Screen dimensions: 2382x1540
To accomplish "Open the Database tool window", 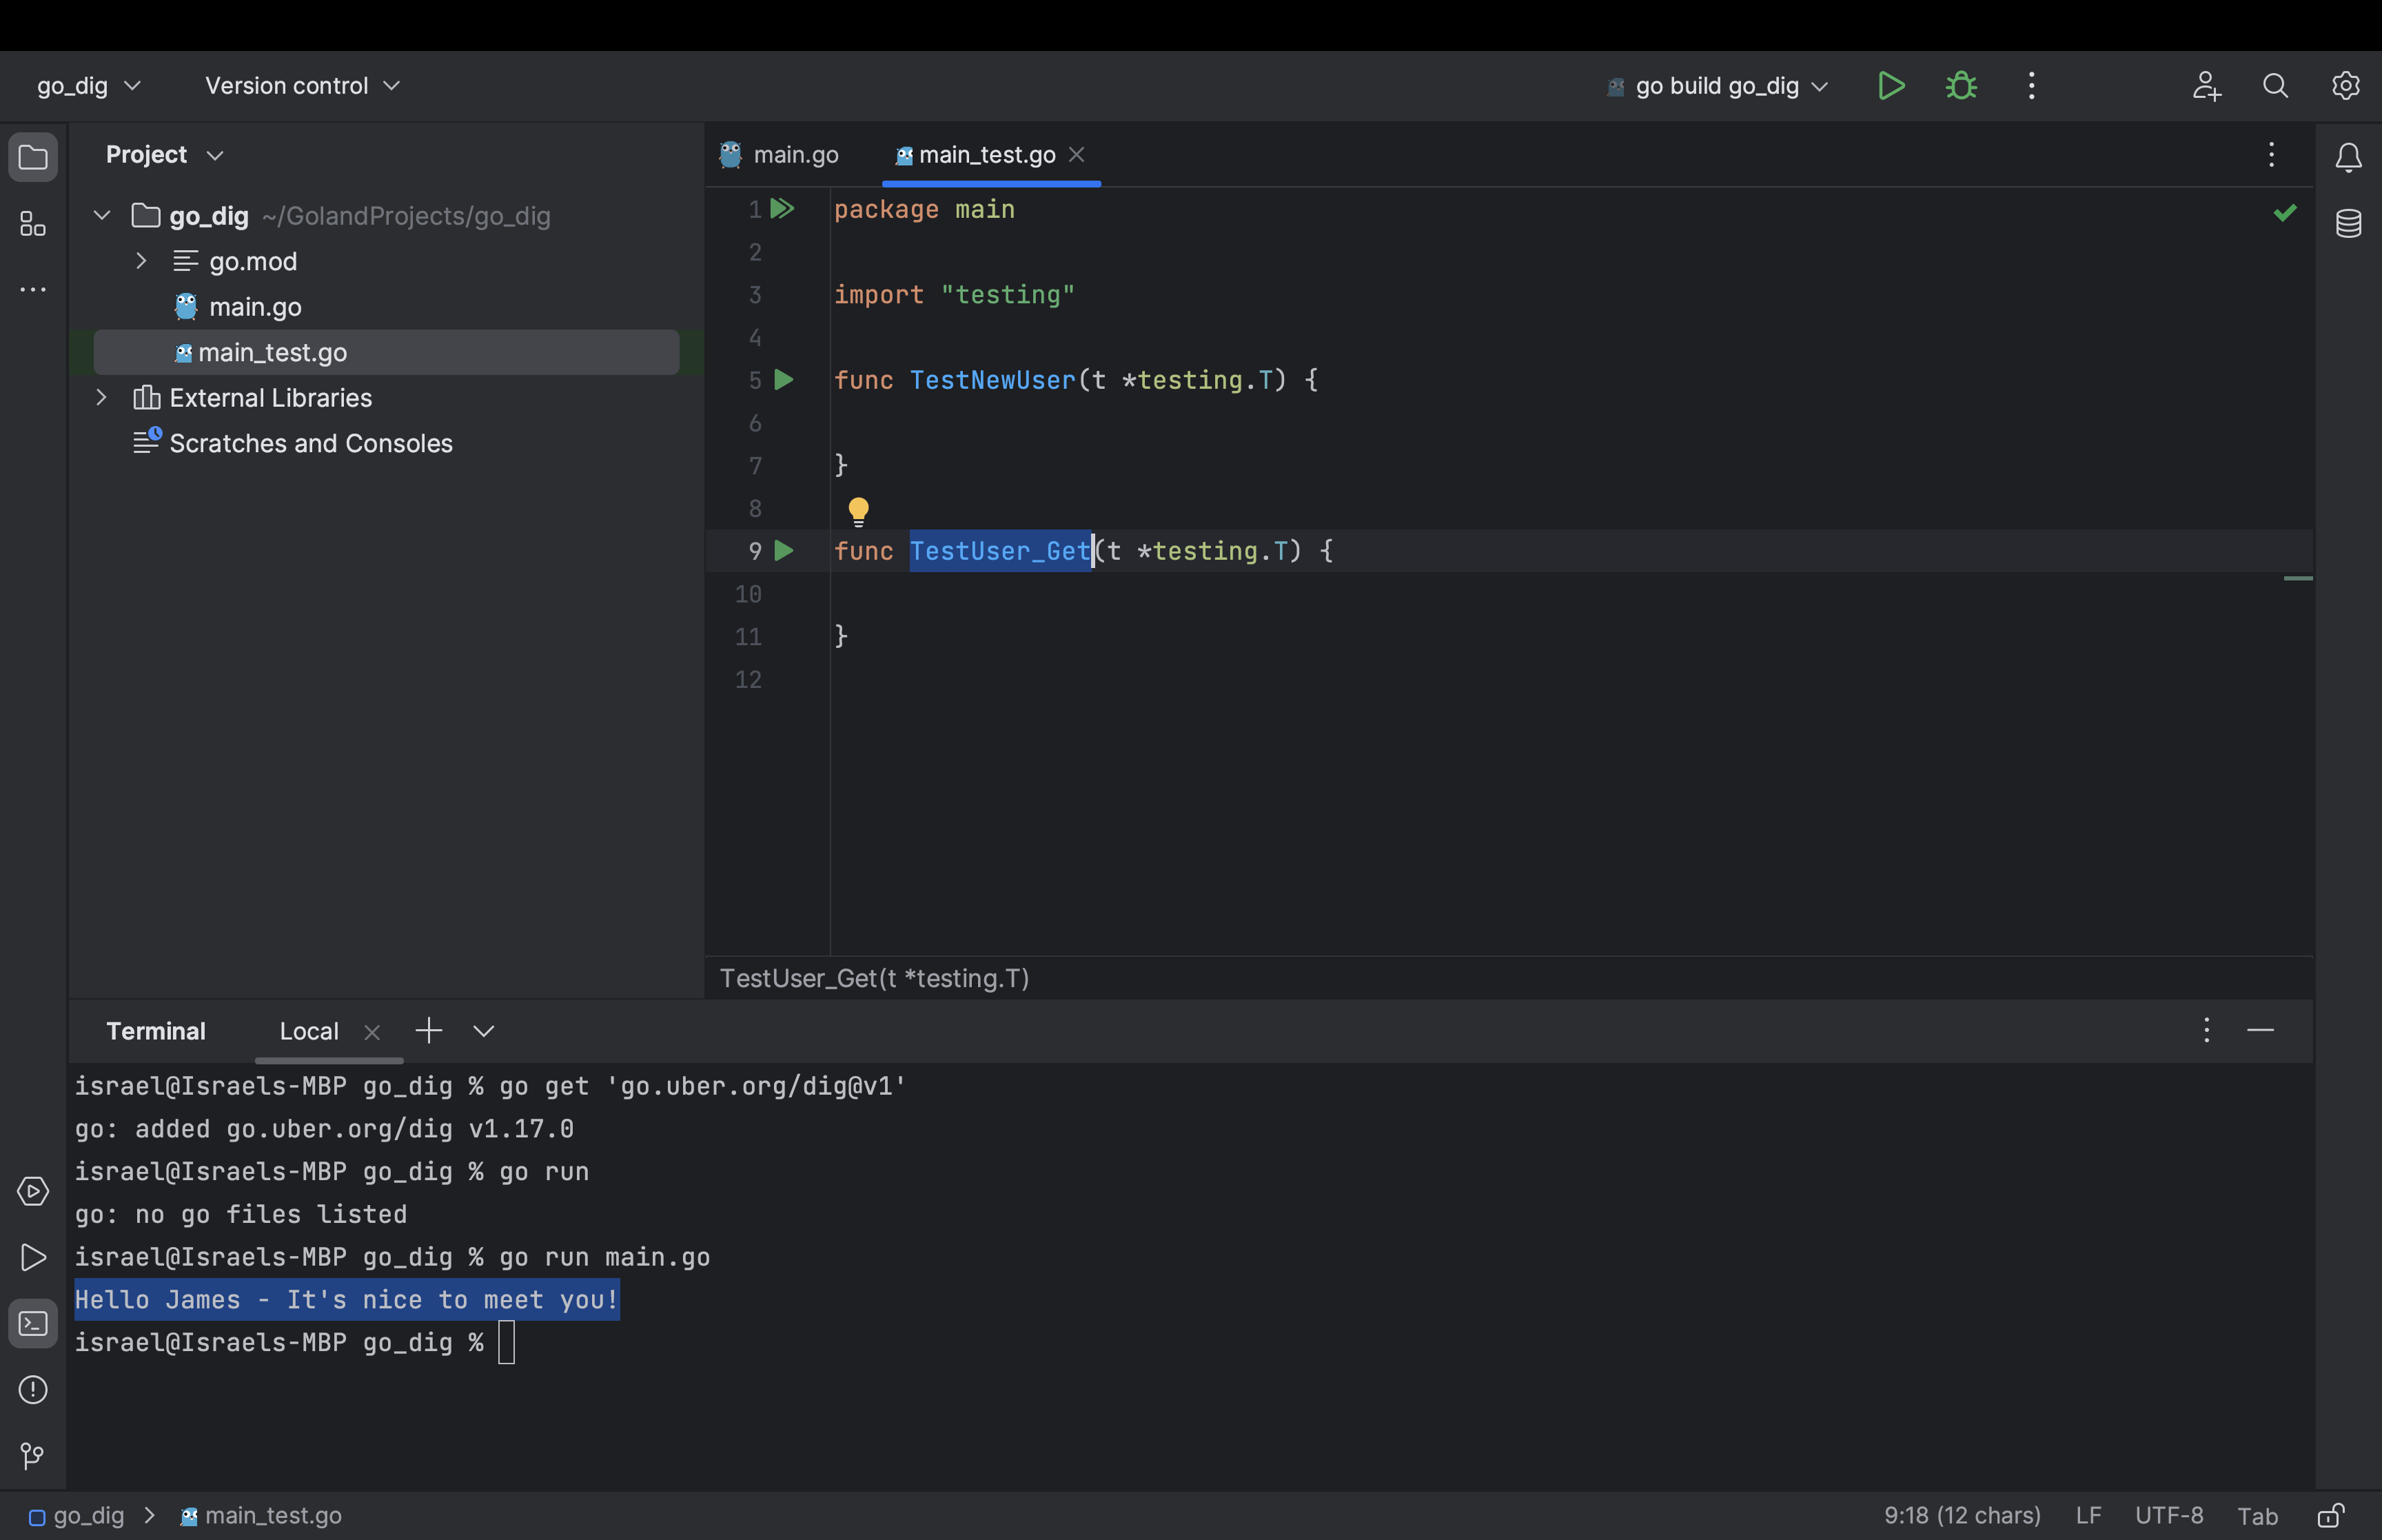I will (x=2348, y=223).
